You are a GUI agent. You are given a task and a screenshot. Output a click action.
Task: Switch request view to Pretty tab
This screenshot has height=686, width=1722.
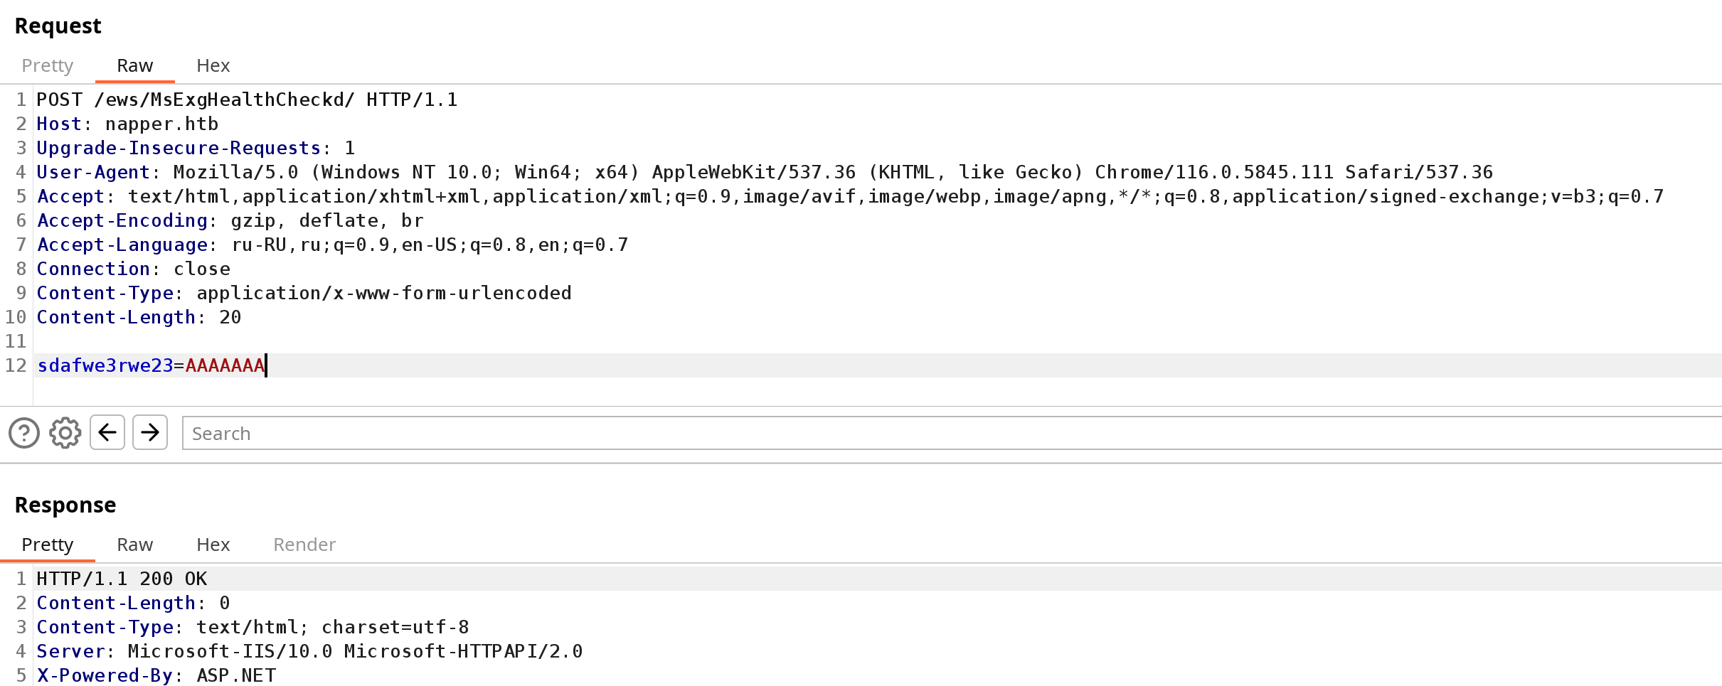tap(48, 65)
